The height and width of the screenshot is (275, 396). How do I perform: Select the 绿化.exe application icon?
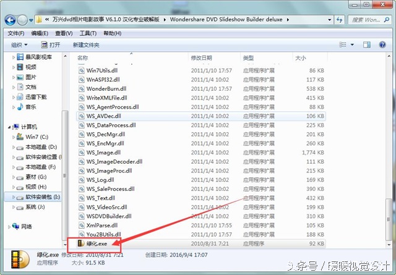[81, 243]
